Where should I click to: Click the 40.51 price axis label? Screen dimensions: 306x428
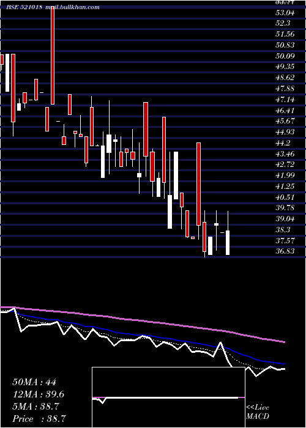(285, 197)
